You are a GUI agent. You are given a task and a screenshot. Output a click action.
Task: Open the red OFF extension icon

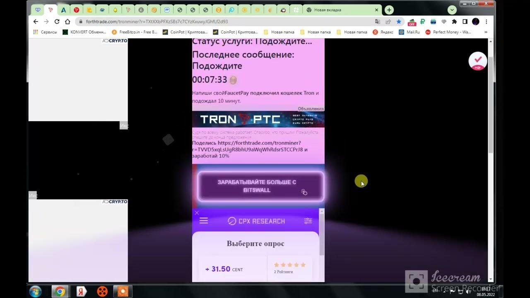tap(412, 22)
